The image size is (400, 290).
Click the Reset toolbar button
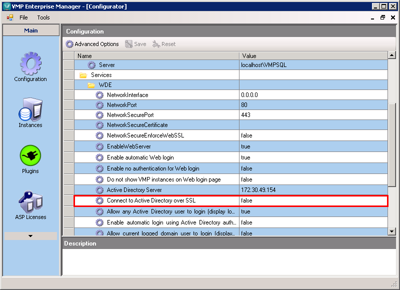(164, 44)
